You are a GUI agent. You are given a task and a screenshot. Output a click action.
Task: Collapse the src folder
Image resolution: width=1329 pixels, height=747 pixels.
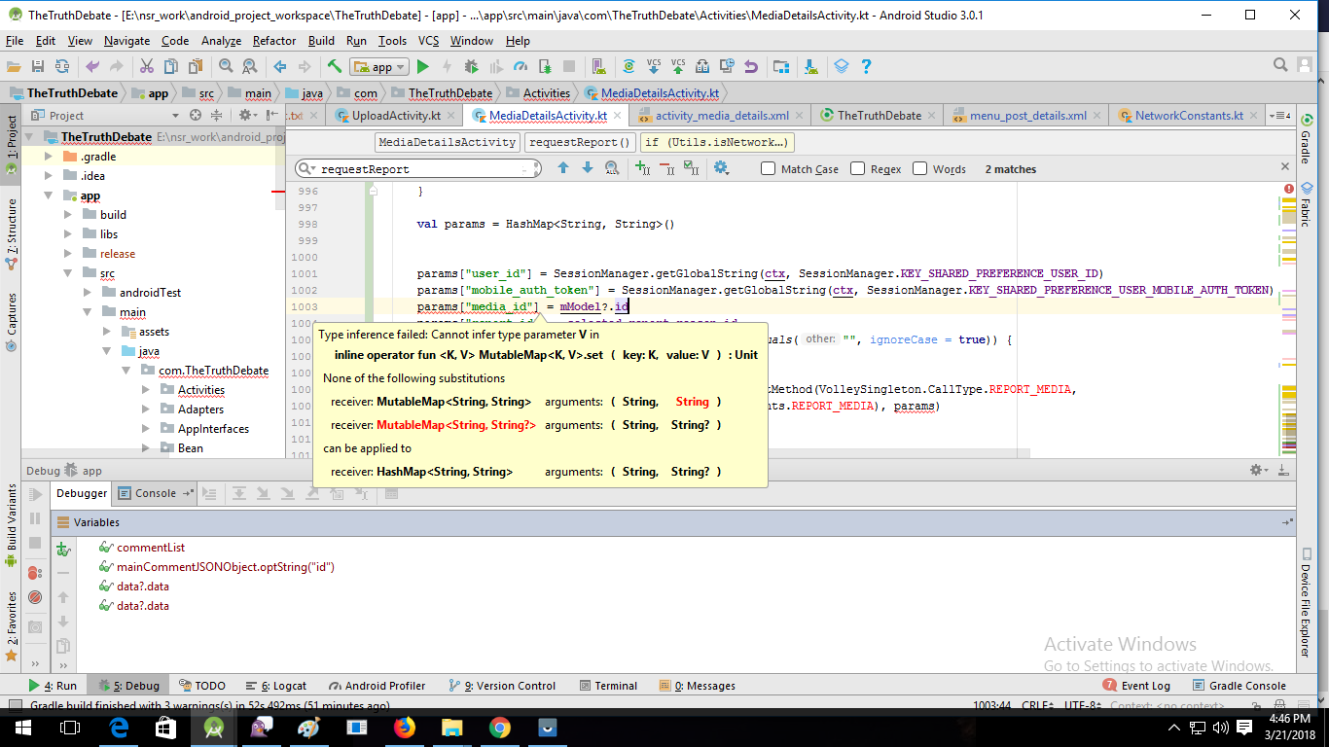tap(67, 273)
